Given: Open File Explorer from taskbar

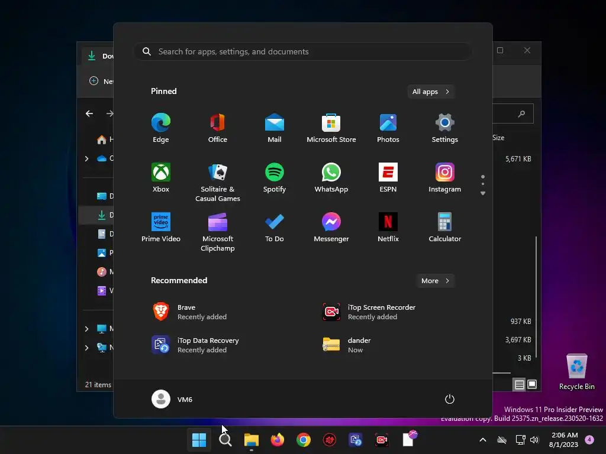Looking at the screenshot, I should tap(251, 440).
